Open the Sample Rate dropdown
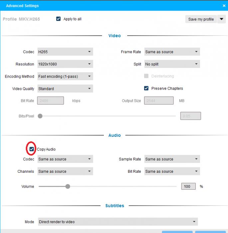228x233 pixels. 172,159
